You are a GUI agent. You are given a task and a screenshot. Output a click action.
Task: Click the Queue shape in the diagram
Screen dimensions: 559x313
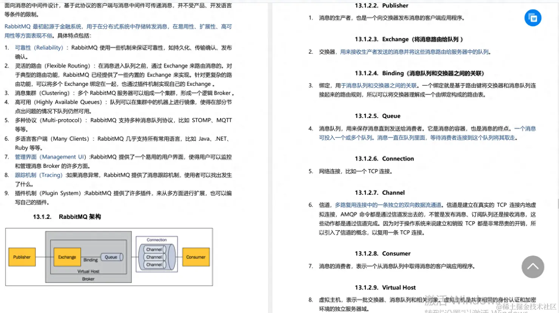click(112, 257)
